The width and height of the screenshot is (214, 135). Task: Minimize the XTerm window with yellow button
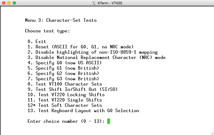pos(9,3)
